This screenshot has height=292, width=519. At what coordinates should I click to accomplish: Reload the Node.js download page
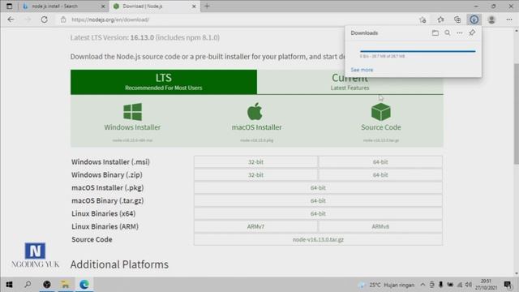44,19
